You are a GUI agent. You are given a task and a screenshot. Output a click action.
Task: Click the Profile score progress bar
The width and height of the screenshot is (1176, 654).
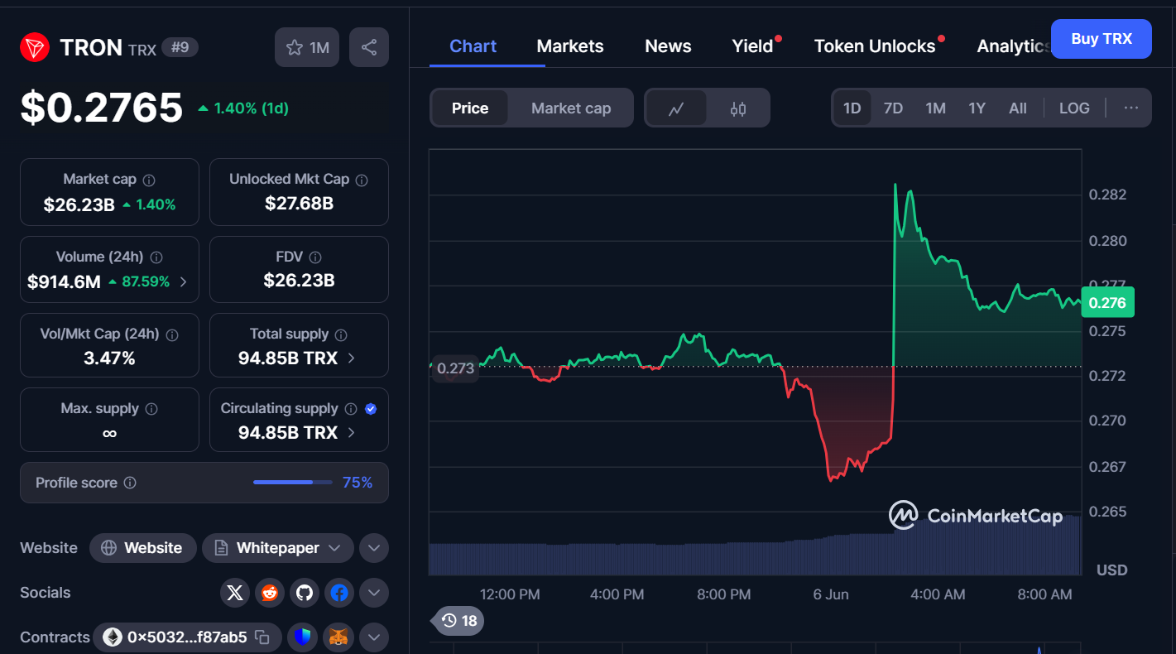293,483
